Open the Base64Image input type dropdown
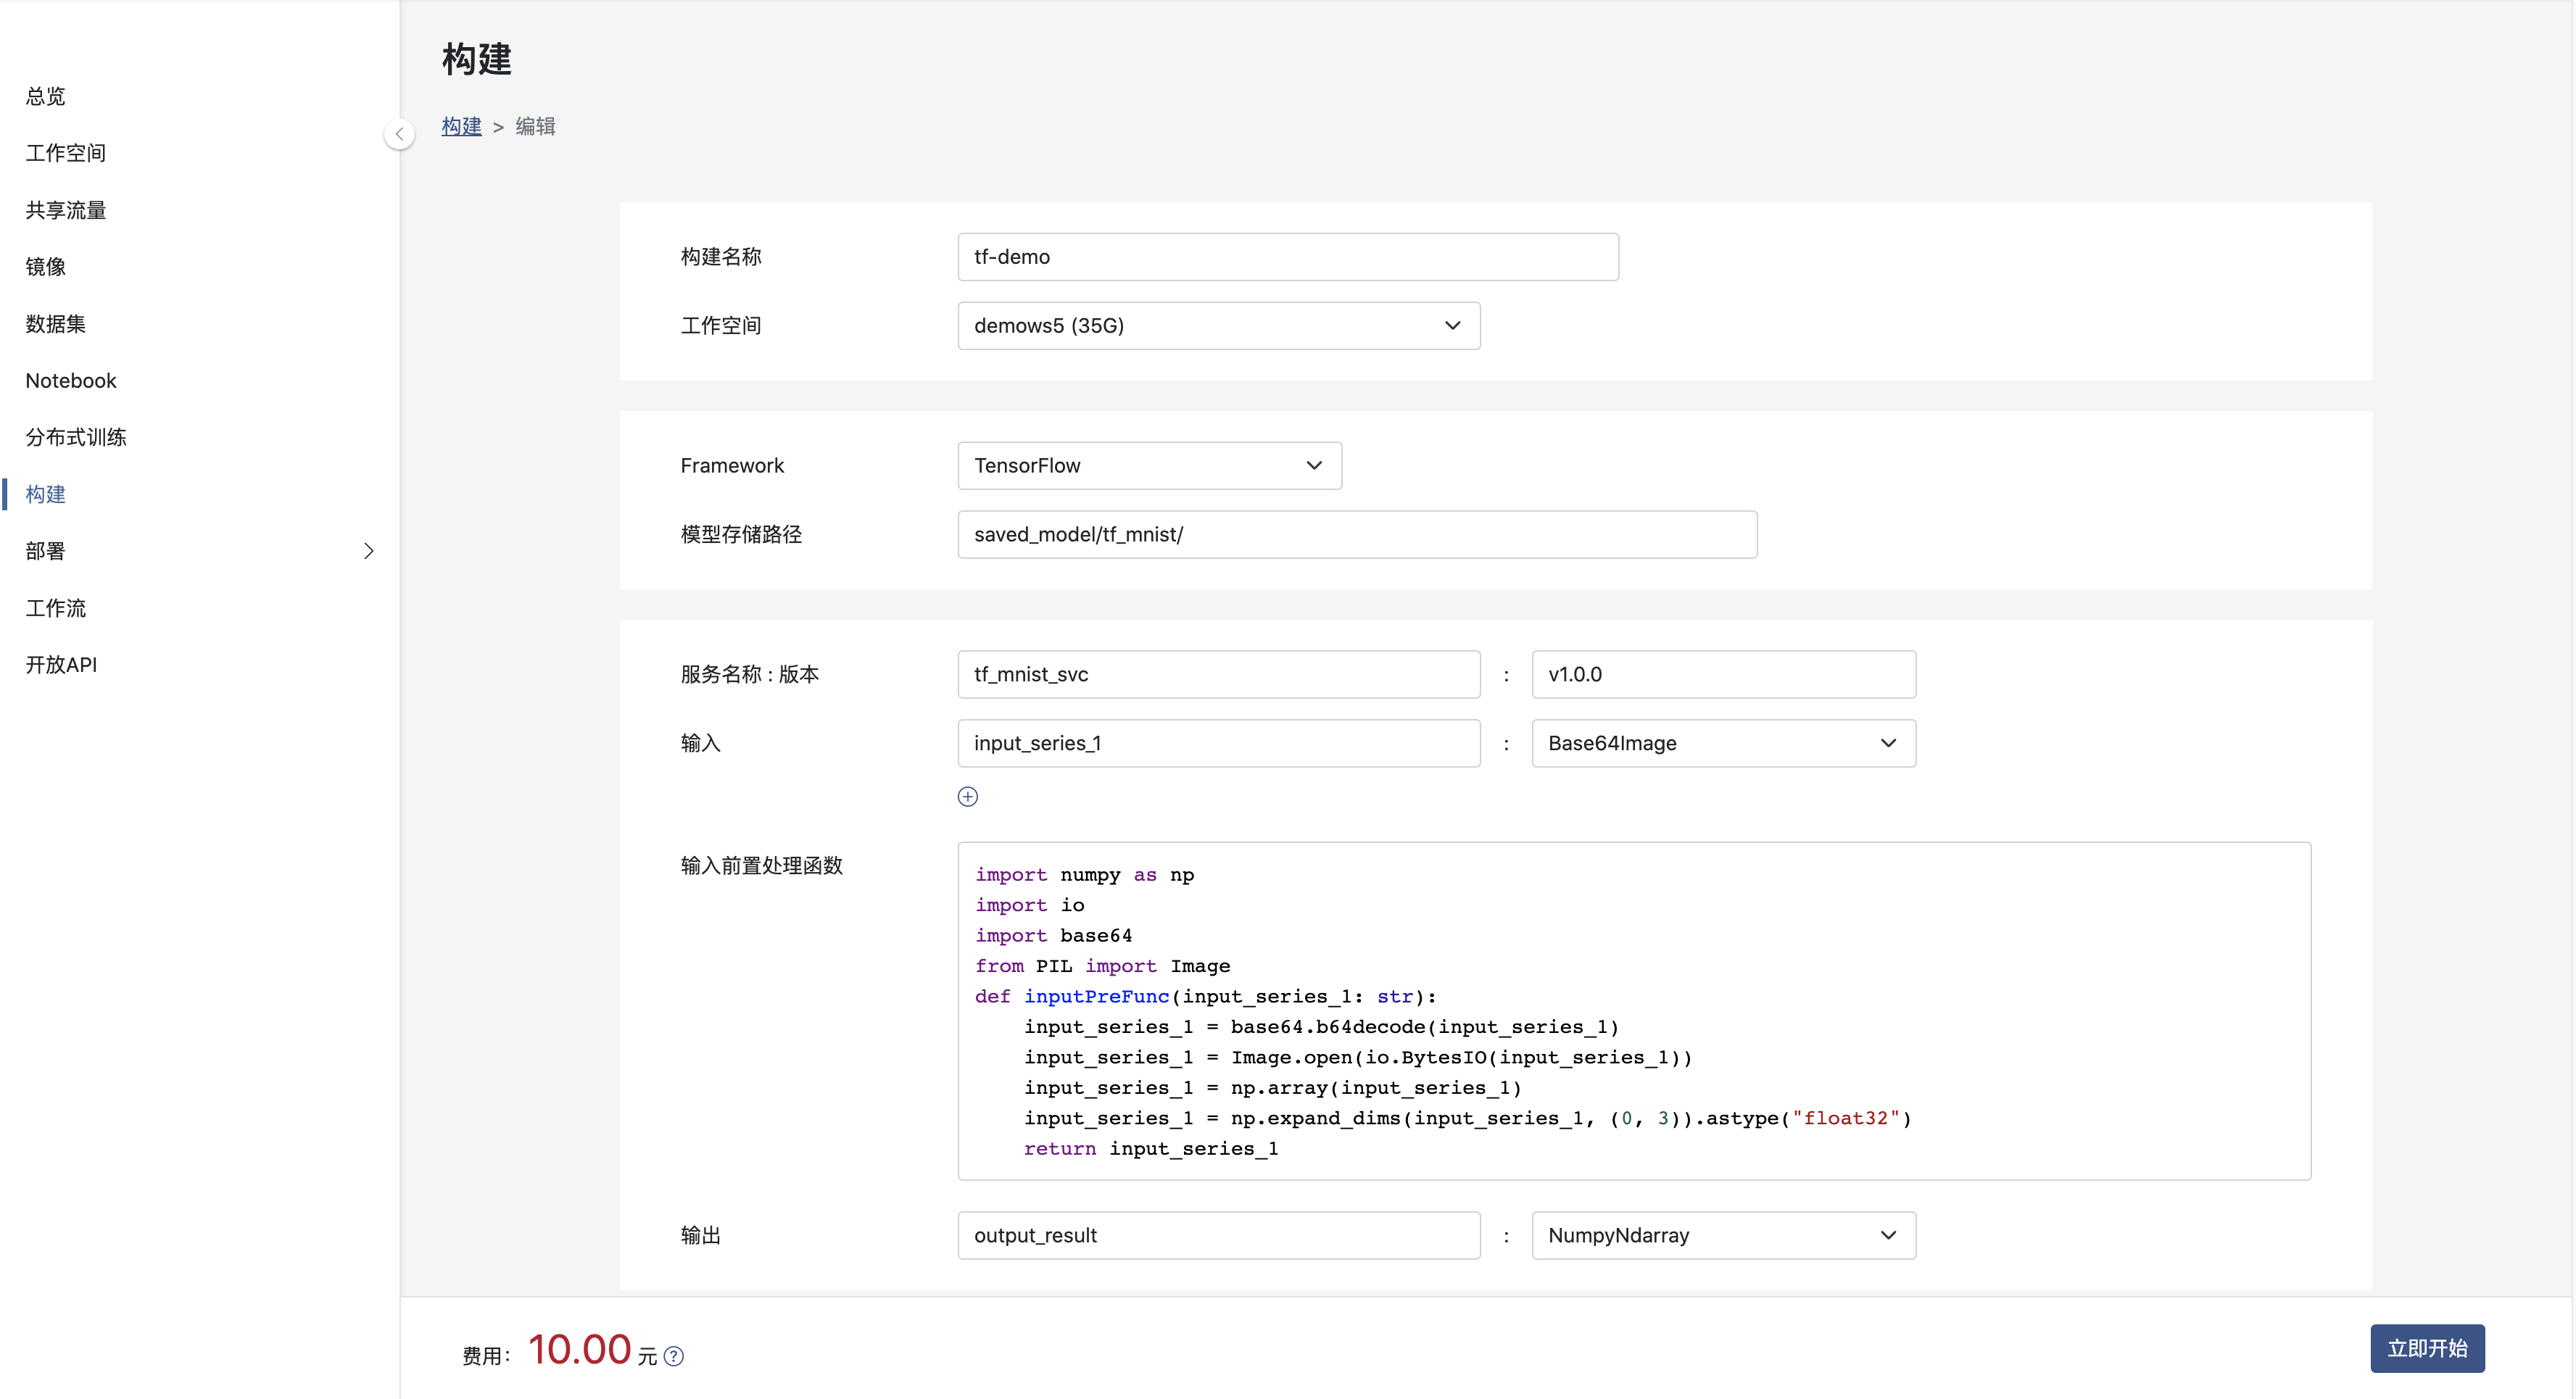 point(1722,743)
